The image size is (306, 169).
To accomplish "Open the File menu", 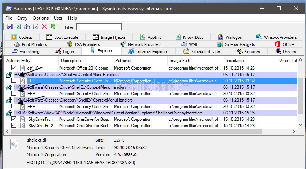I will 9,18.
